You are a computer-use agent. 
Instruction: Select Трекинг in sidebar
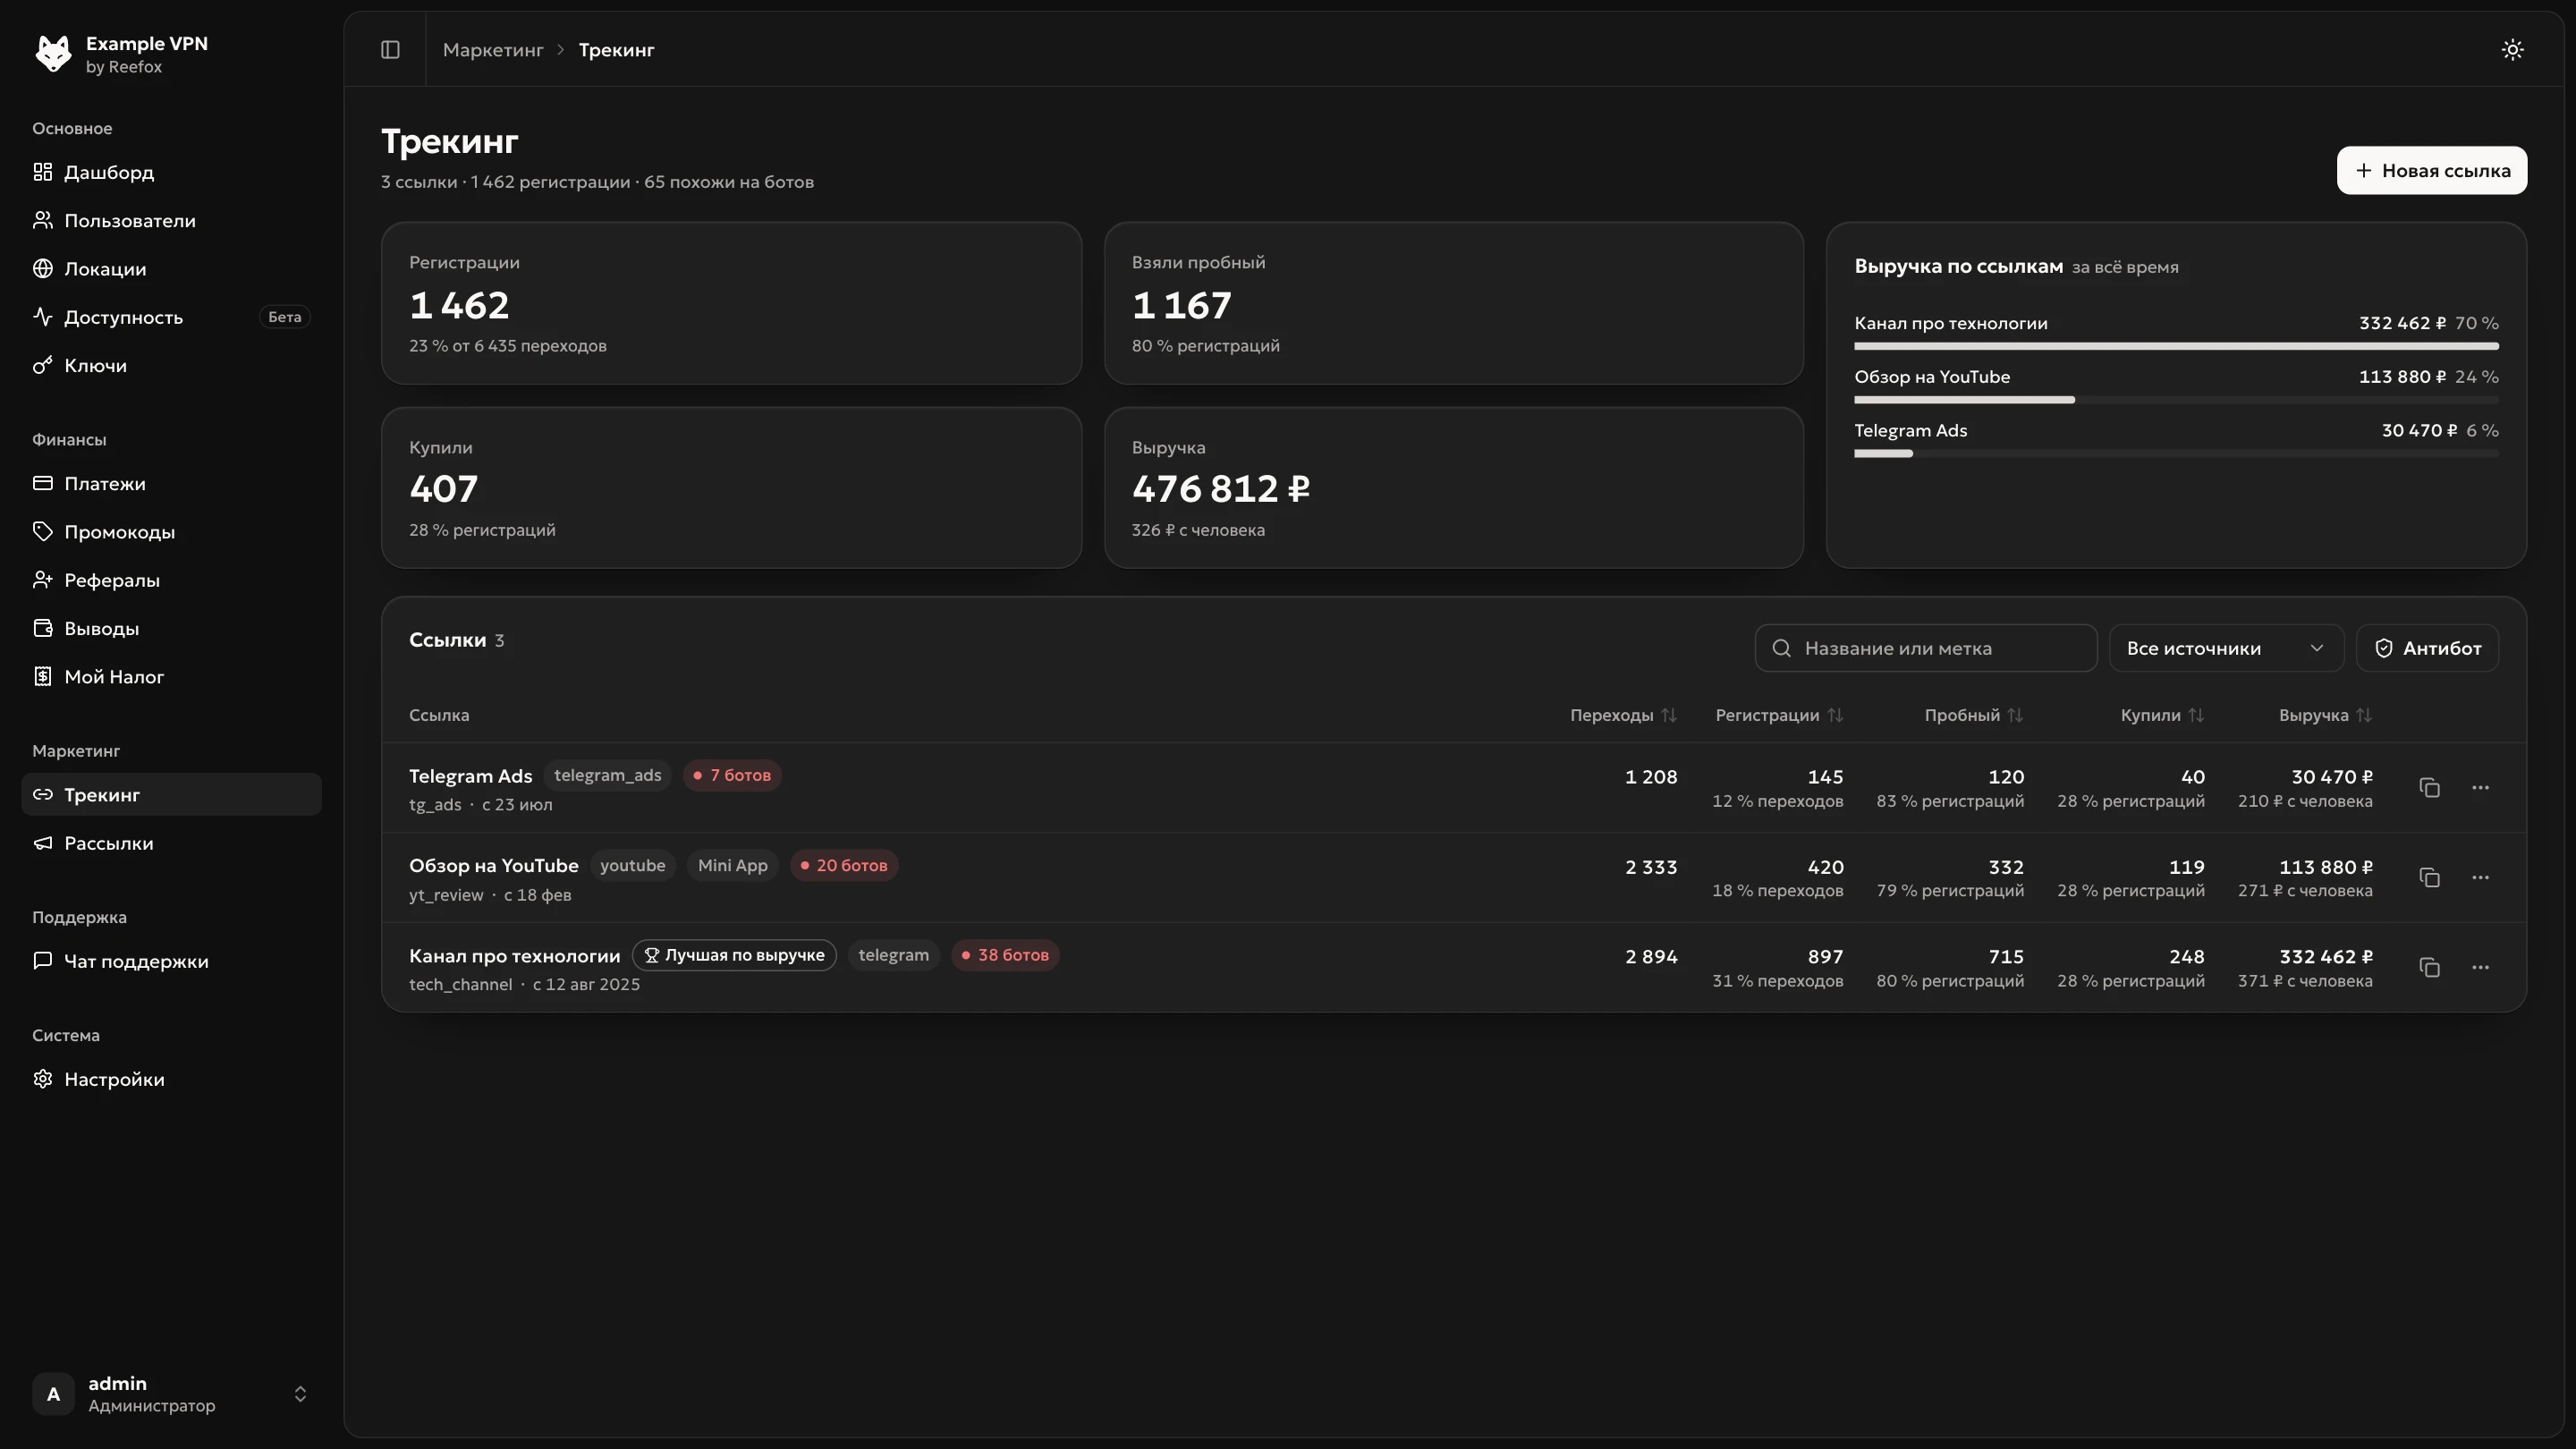pos(171,795)
